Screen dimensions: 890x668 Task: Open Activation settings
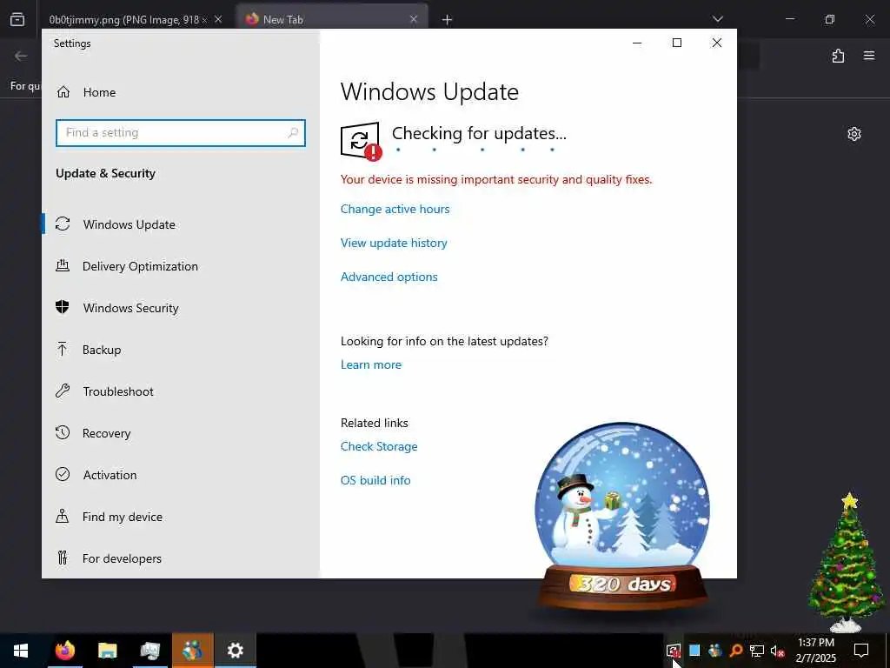click(x=110, y=475)
